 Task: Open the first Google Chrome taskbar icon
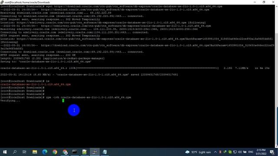point(55,152)
